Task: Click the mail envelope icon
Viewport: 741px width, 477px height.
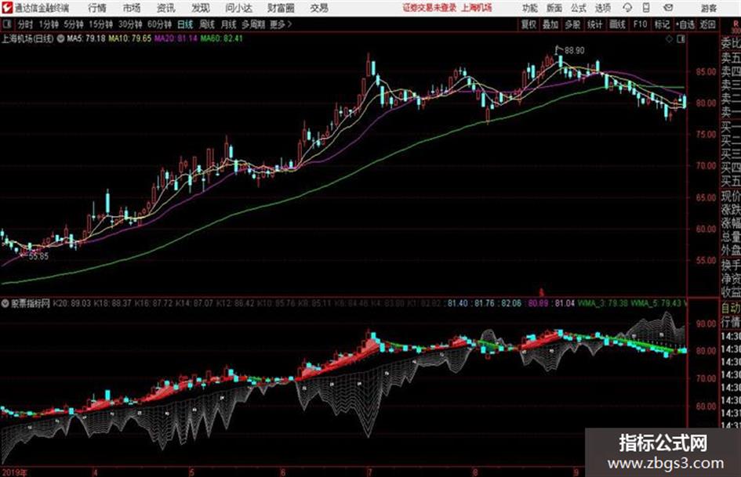Action: click(x=668, y=8)
